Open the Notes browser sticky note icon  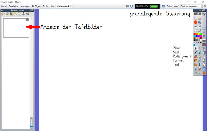coord(15,14)
